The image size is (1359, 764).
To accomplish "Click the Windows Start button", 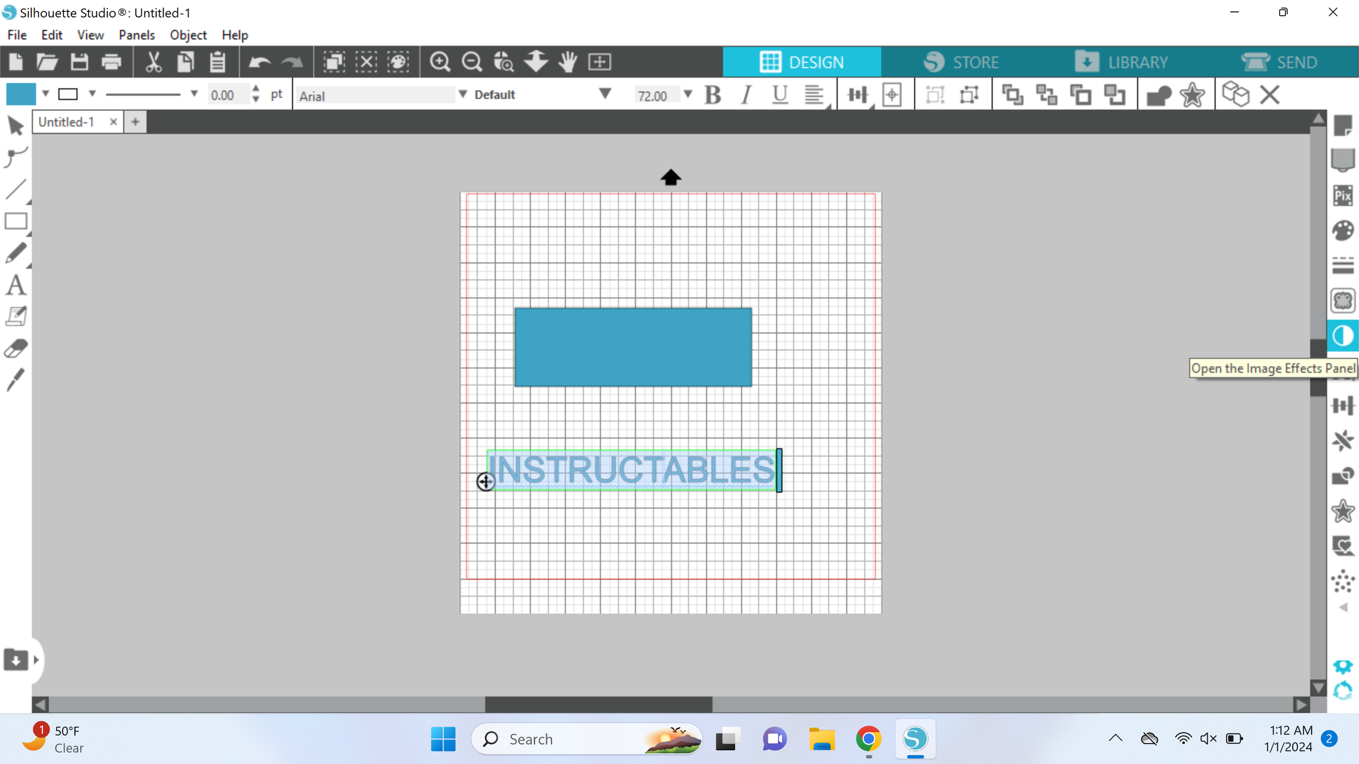I will [x=443, y=739].
